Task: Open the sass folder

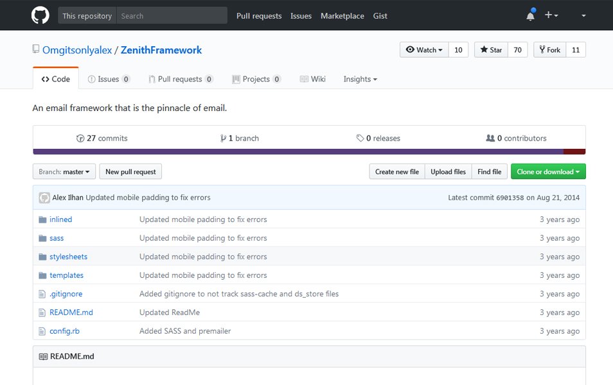Action: (x=57, y=238)
